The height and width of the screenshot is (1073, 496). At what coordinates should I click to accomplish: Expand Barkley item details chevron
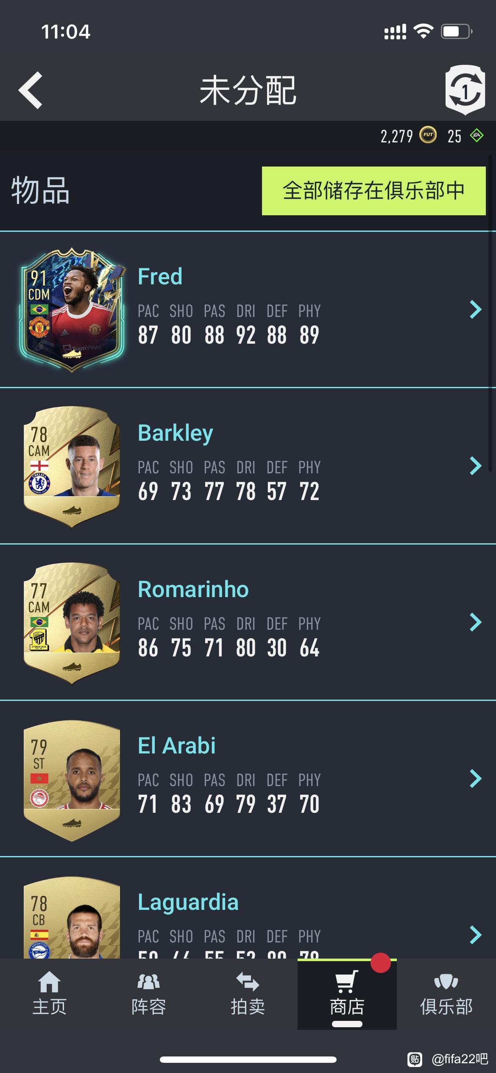coord(476,466)
